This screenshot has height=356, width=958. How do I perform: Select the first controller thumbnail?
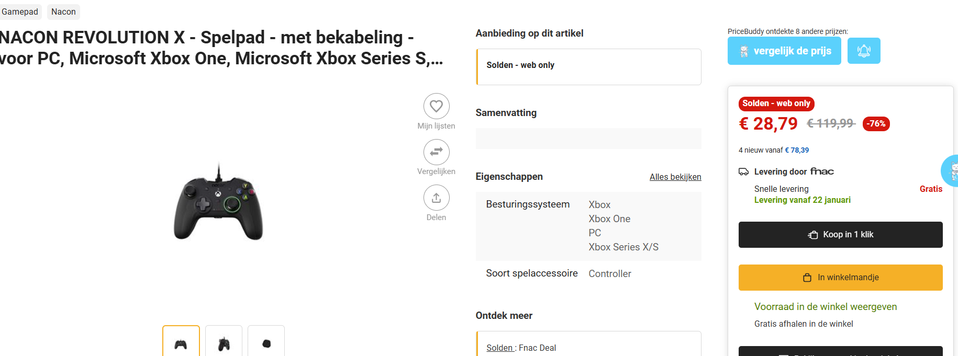click(181, 343)
